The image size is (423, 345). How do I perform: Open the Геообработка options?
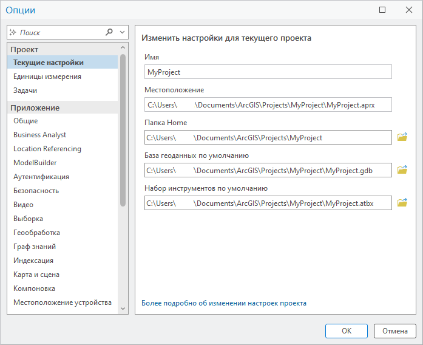click(36, 233)
